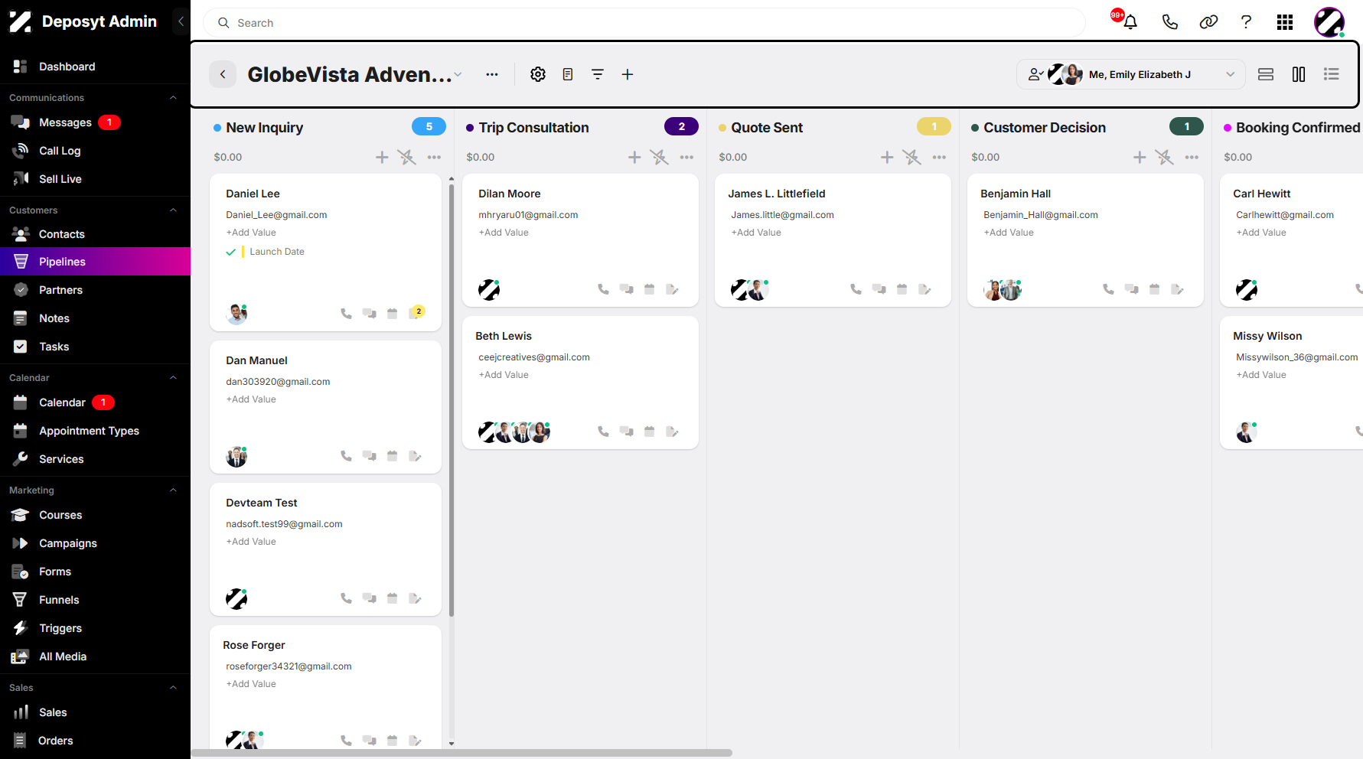Collapse the Communications section

coord(173,97)
